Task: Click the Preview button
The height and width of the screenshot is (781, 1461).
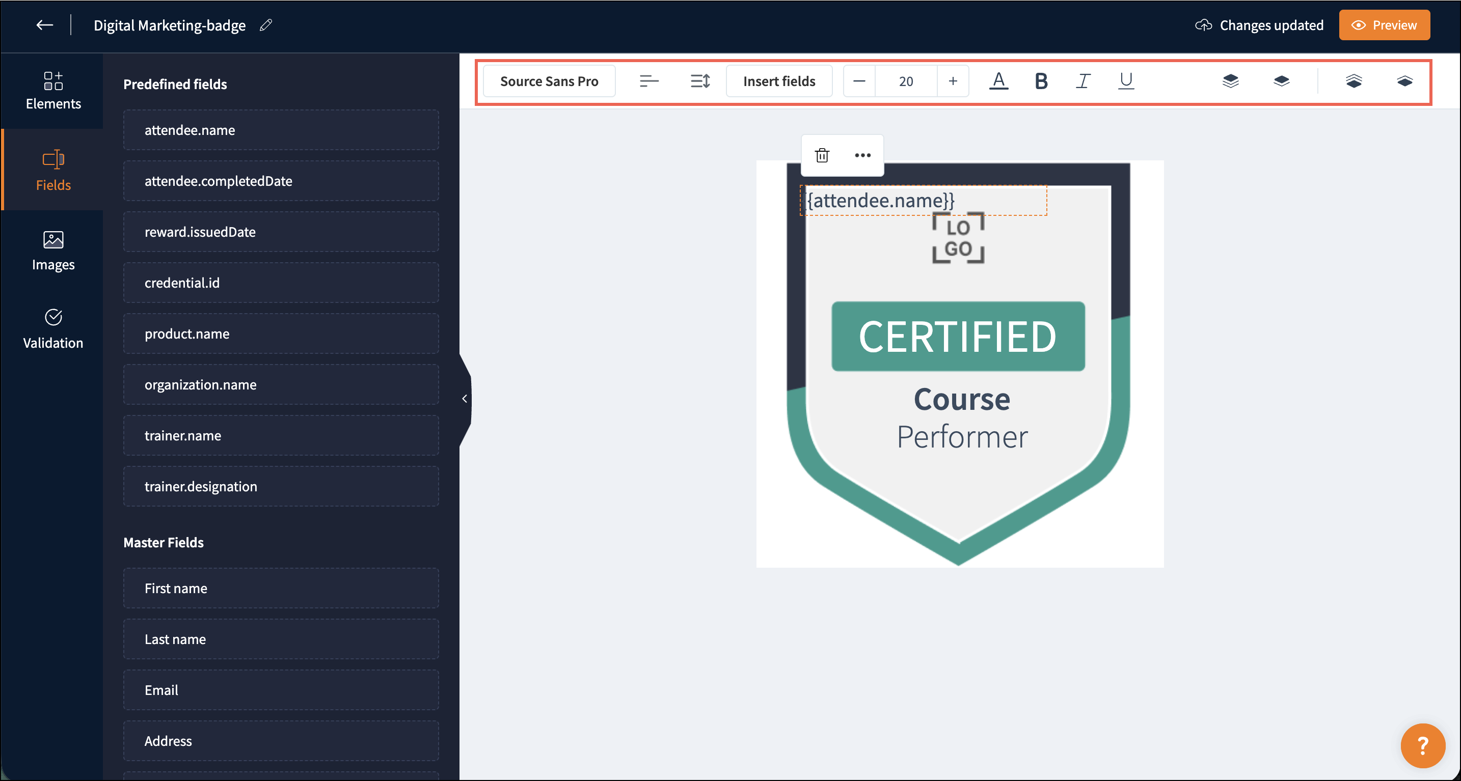Action: 1384,25
